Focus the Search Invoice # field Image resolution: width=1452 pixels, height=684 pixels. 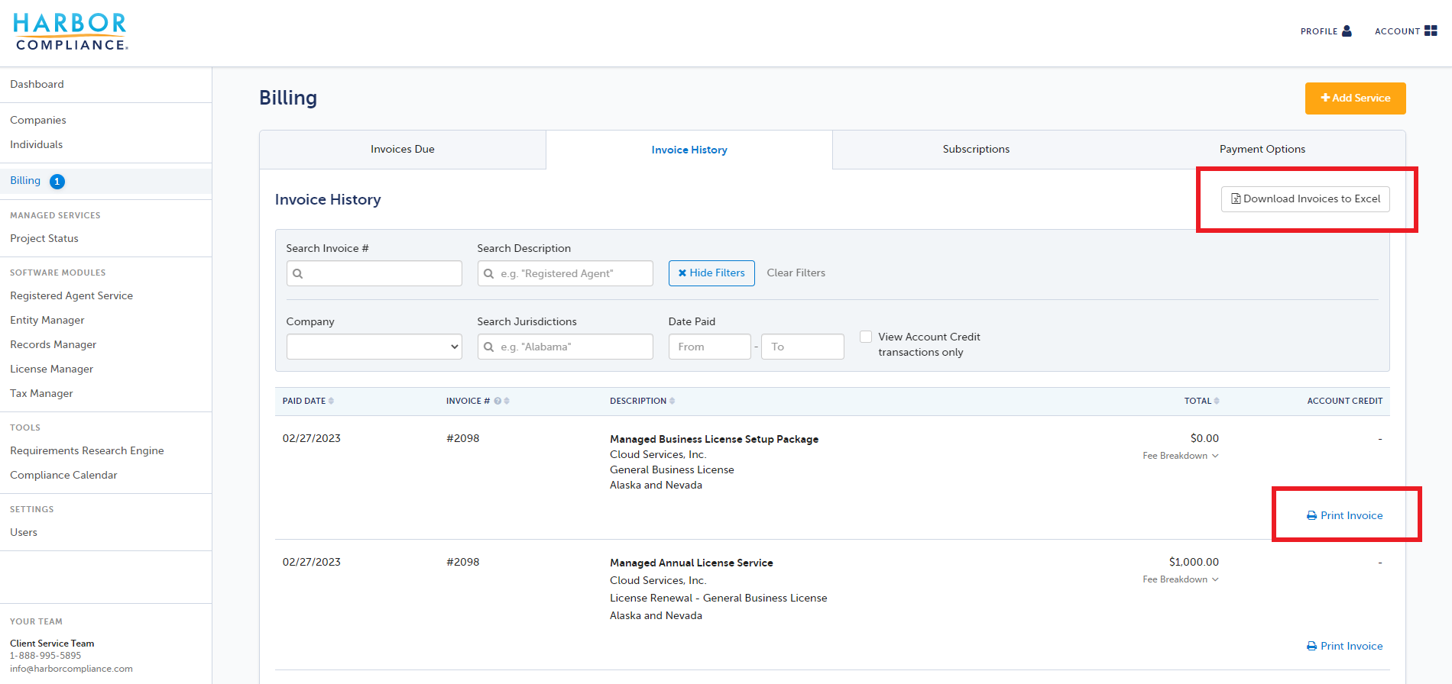[374, 273]
